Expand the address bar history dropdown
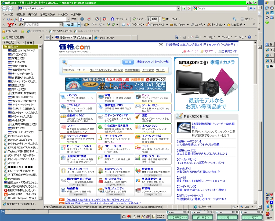Image resolution: width=275 pixels, height=221 pixels. (x=178, y=8)
